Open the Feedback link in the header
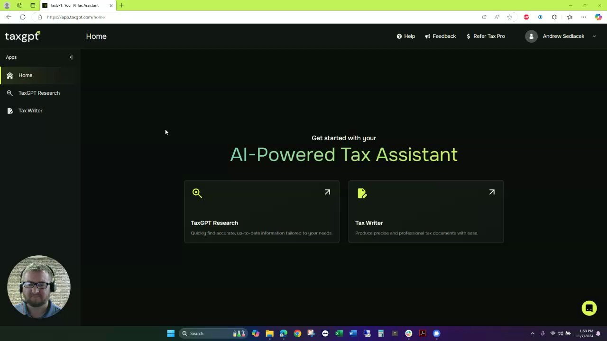The height and width of the screenshot is (341, 607). point(441,36)
